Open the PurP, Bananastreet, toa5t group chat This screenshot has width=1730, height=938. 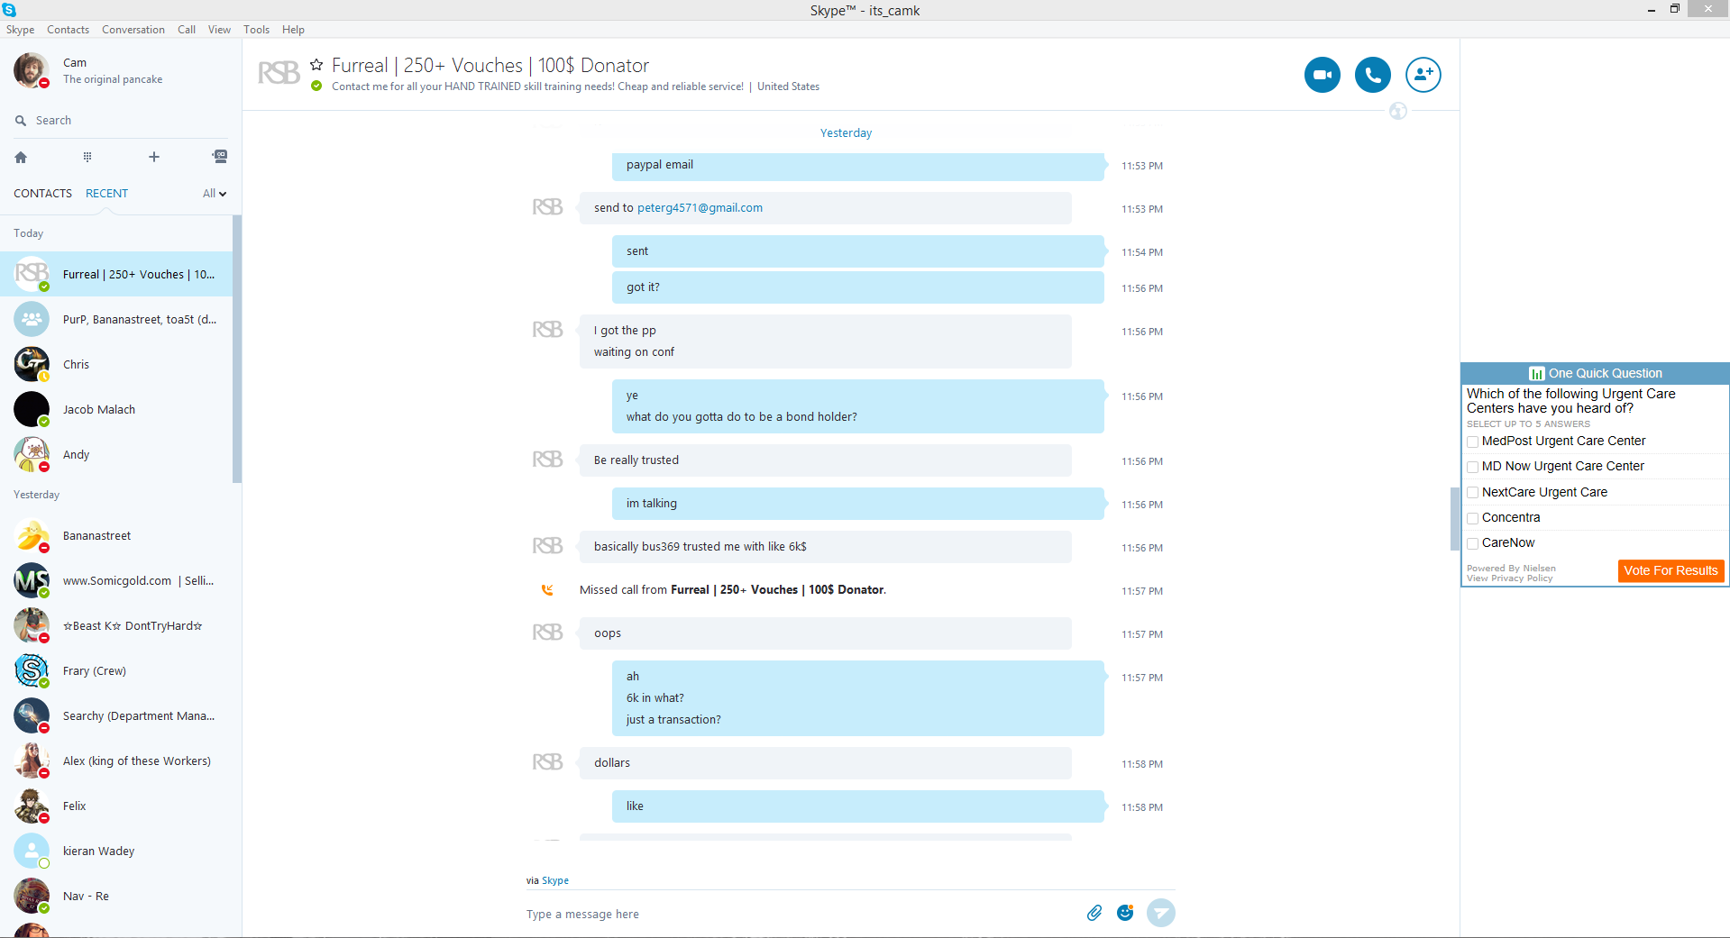coord(116,319)
